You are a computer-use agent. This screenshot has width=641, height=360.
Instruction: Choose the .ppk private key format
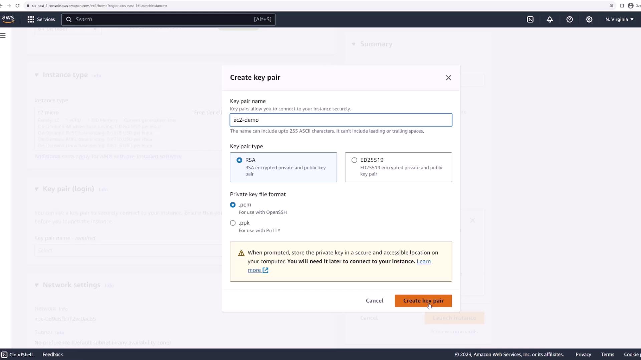pos(233,223)
